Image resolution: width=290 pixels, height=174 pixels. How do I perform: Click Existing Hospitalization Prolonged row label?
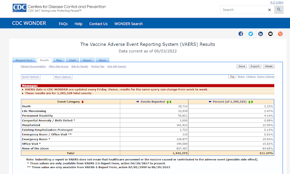click(x=47, y=130)
